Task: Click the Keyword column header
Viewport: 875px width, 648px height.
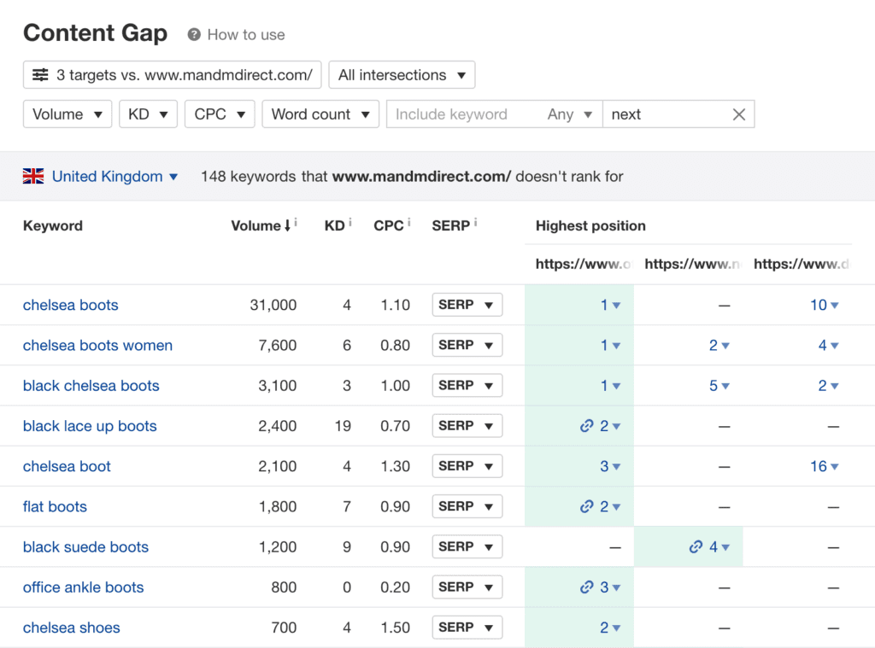Action: 53,226
